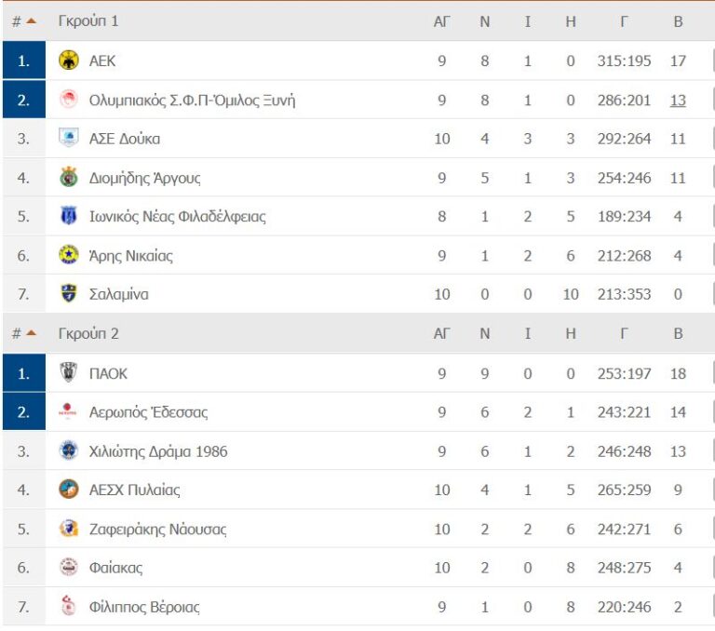715x631 pixels.
Task: Open the Φαίακας team link
Action: (x=115, y=568)
